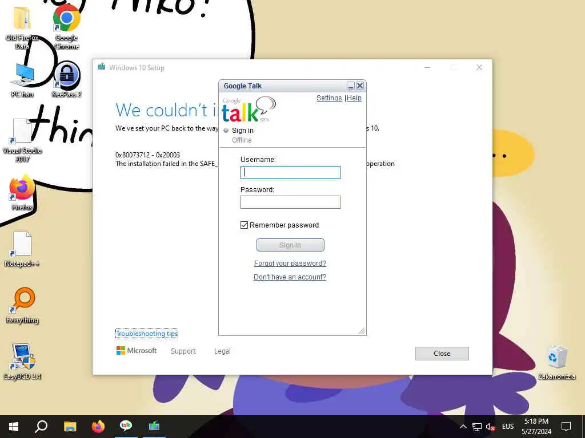Click the offline status dot next to Sign in
The width and height of the screenshot is (585, 438).
(x=226, y=131)
